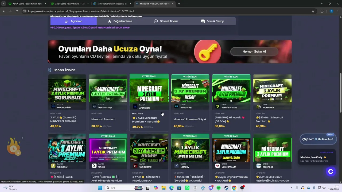
Task: Click the flame gift promo icon
Action: pyautogui.click(x=14, y=147)
